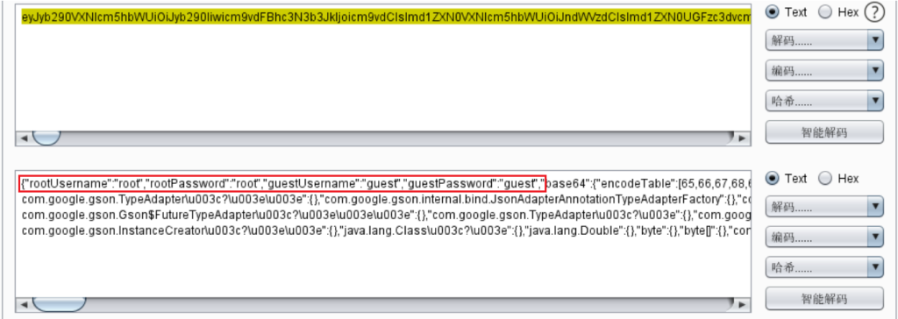Open the help question mark icon
The width and height of the screenshot is (898, 319).
pyautogui.click(x=874, y=12)
